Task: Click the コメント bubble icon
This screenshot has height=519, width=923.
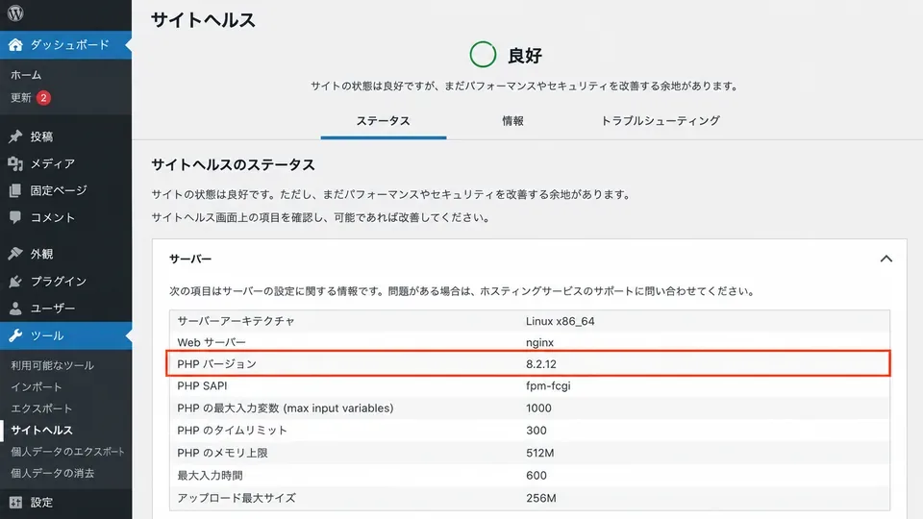Action: pos(15,217)
